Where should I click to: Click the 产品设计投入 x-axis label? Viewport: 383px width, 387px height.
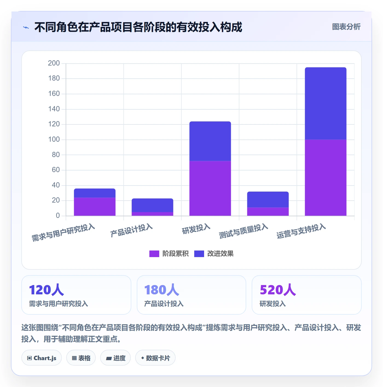tap(132, 230)
